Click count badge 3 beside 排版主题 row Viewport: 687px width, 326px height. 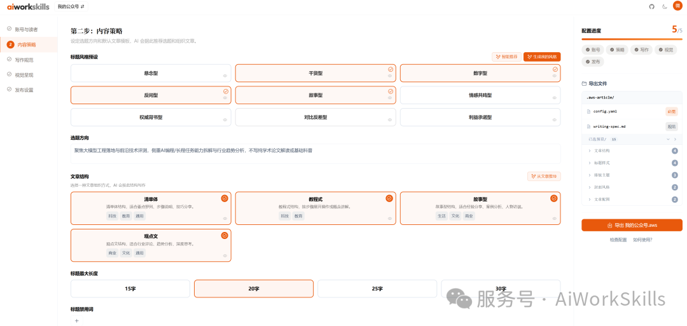pyautogui.click(x=675, y=175)
